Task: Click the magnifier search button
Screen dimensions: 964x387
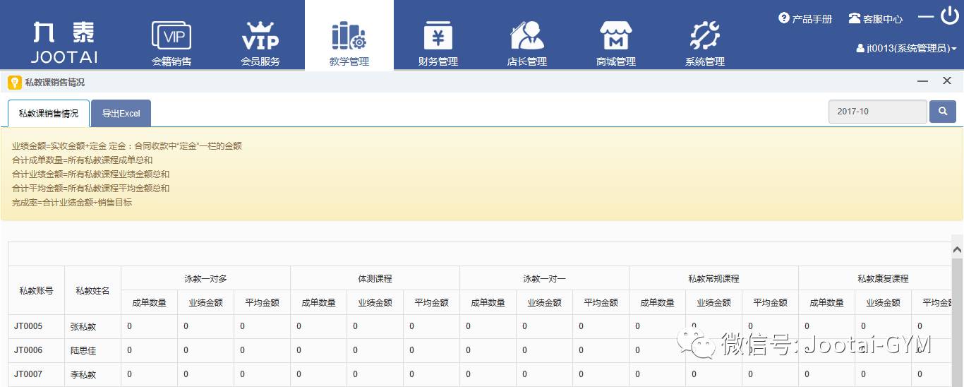Action: (943, 112)
